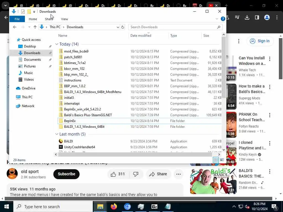Select OneDrive in navigation pane
This screenshot has width=283, height=212.
tap(29, 88)
